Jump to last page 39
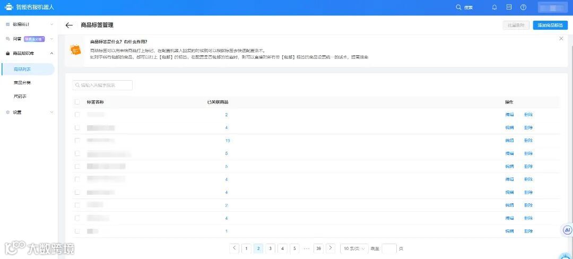Screen dimensions: 573x259 coord(319,248)
